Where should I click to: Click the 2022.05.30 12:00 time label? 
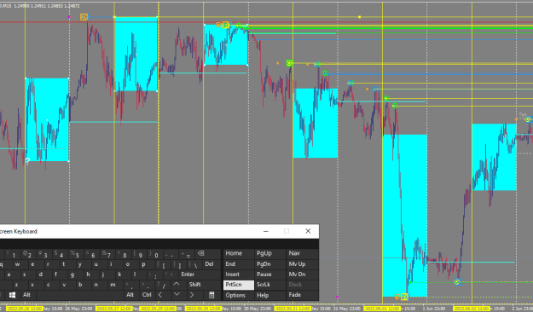pos(203,309)
